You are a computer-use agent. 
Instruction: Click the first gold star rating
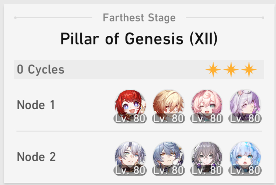point(213,69)
